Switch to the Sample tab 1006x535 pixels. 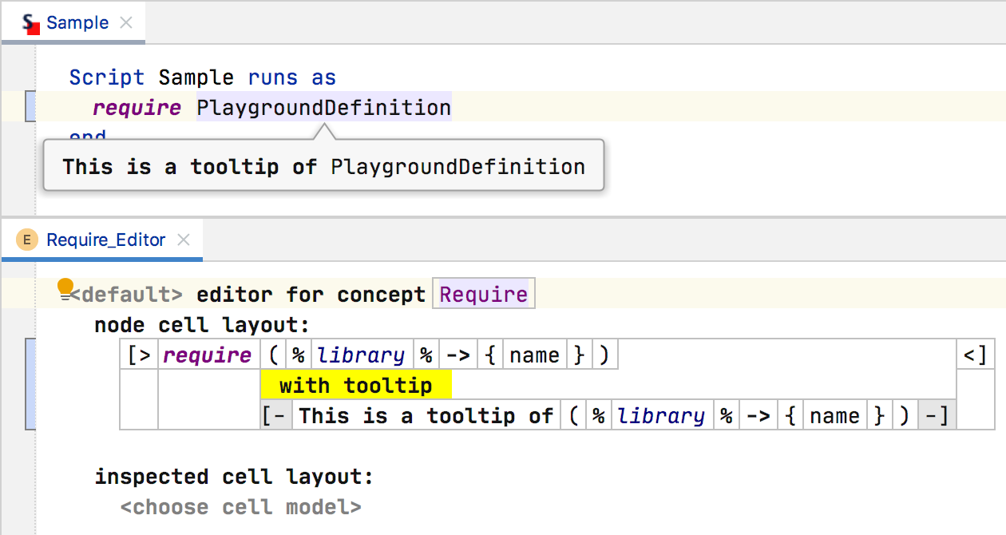(x=77, y=23)
